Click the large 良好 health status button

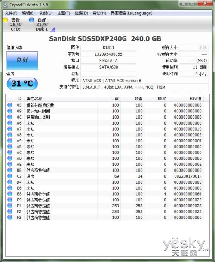pos(22,60)
